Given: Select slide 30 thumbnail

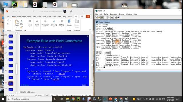Looking at the screenshot, I should (11, 36).
